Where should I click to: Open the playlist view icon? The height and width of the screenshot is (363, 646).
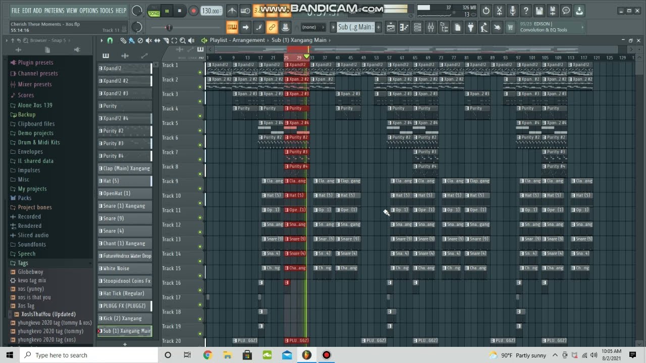(x=391, y=28)
